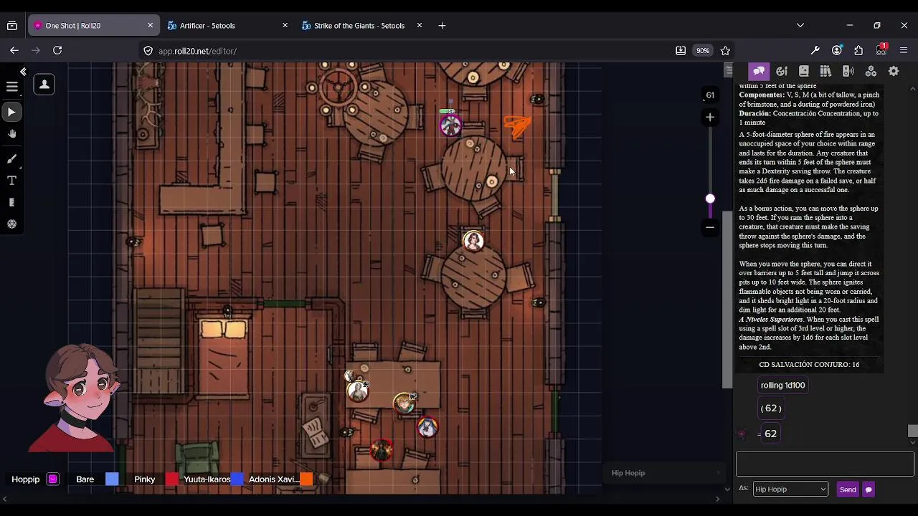Click Yuuta-Ikaros blue color swatch
Screen dimensions: 918x516
pyautogui.click(x=237, y=479)
